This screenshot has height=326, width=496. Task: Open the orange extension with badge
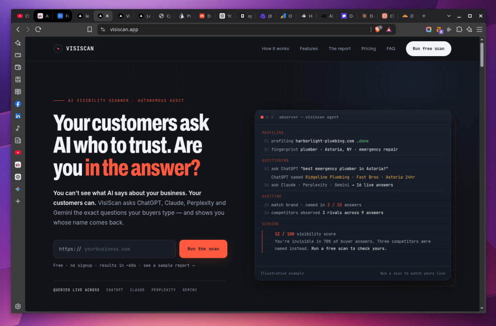click(x=439, y=30)
